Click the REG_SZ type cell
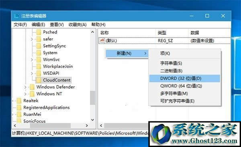 [165, 41]
